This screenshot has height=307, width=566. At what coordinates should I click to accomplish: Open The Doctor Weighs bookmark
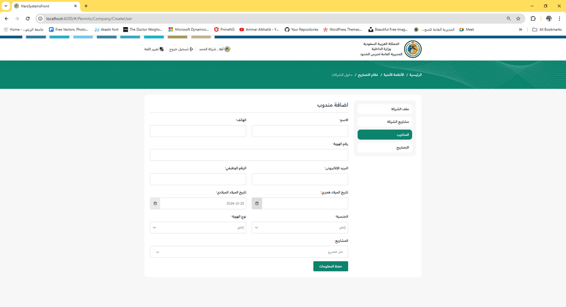point(143,30)
